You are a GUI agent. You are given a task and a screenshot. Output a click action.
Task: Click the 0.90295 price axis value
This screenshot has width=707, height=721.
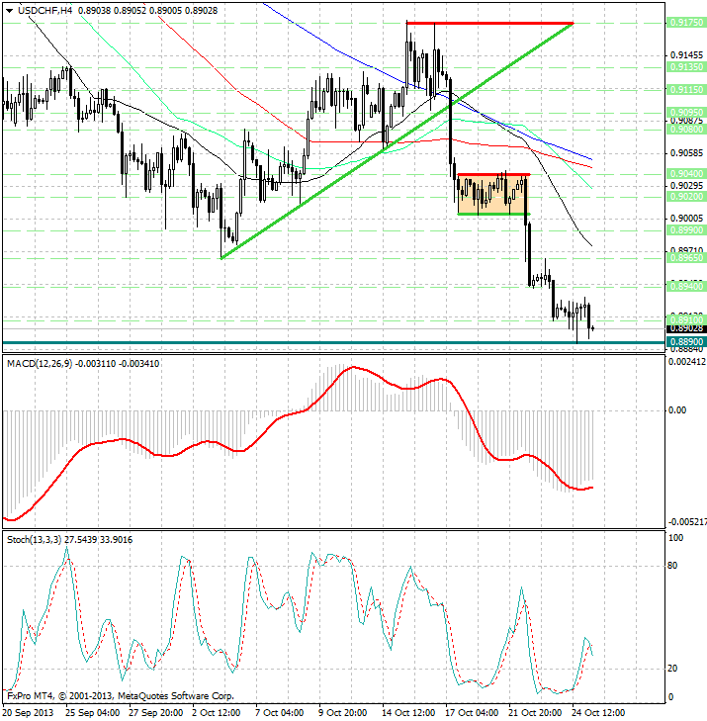pos(686,185)
